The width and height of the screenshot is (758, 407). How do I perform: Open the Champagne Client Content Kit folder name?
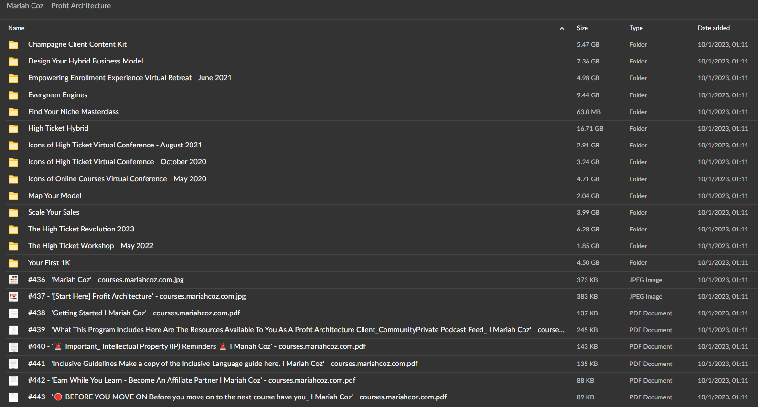(x=77, y=44)
